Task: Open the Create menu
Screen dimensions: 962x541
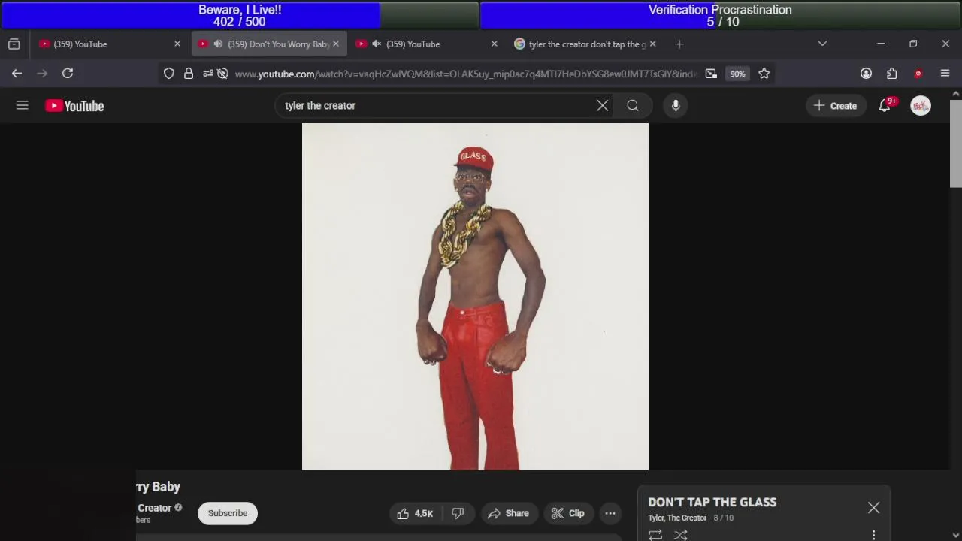Action: pyautogui.click(x=835, y=106)
